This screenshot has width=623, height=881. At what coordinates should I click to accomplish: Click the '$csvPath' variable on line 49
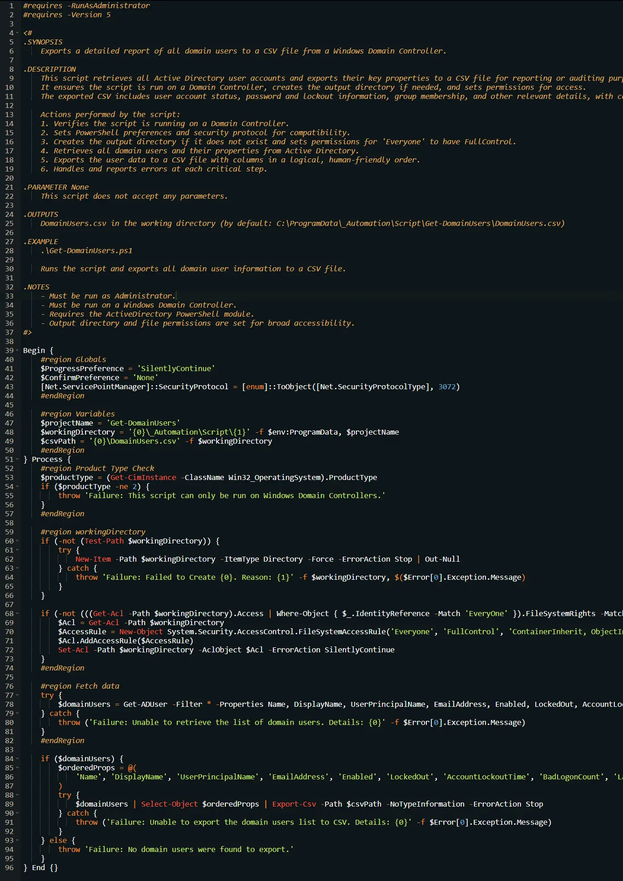[x=58, y=441]
